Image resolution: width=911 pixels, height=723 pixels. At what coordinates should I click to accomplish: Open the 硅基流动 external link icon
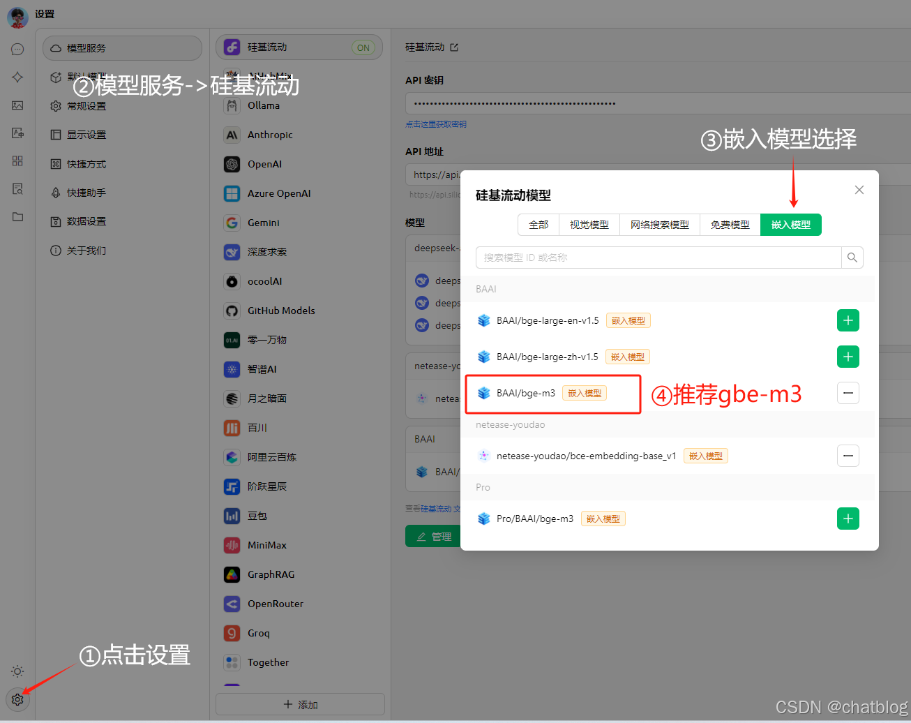454,47
